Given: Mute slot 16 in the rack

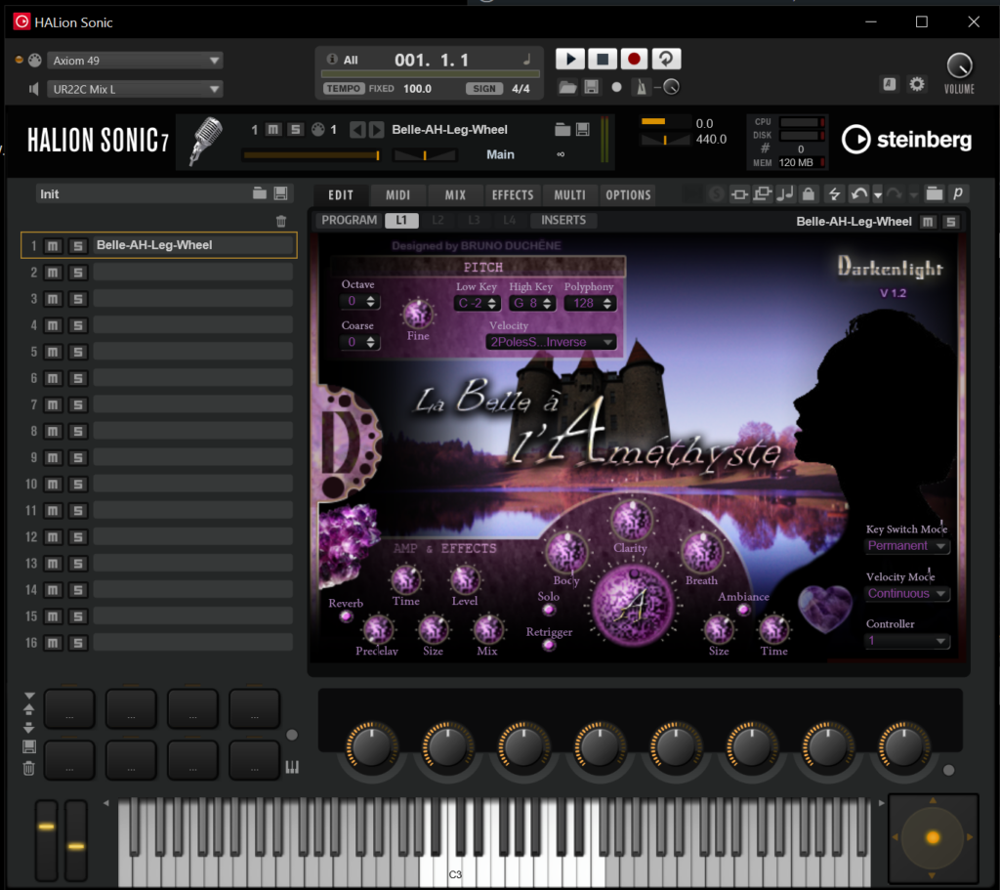Looking at the screenshot, I should (53, 643).
